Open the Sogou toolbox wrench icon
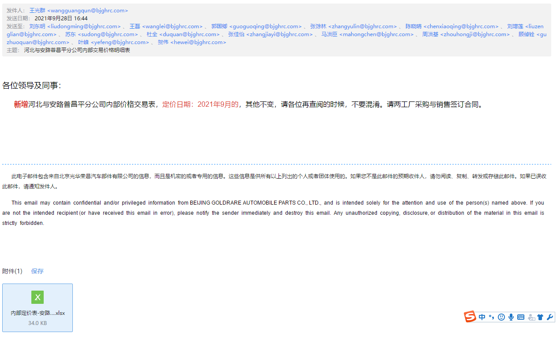The width and height of the screenshot is (557, 340). [x=550, y=317]
